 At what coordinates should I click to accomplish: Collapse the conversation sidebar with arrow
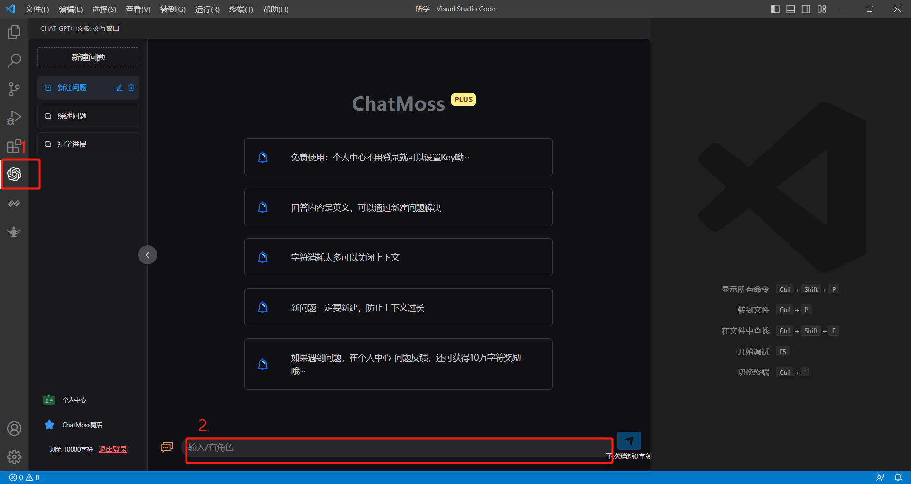coord(148,255)
